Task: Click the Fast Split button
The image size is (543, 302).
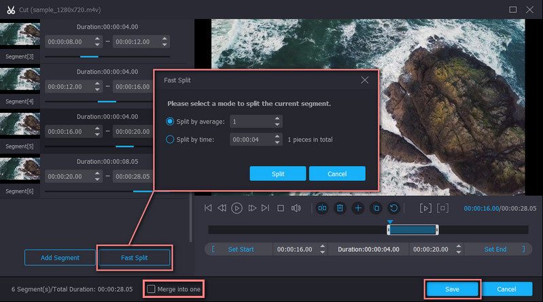Action: point(134,258)
